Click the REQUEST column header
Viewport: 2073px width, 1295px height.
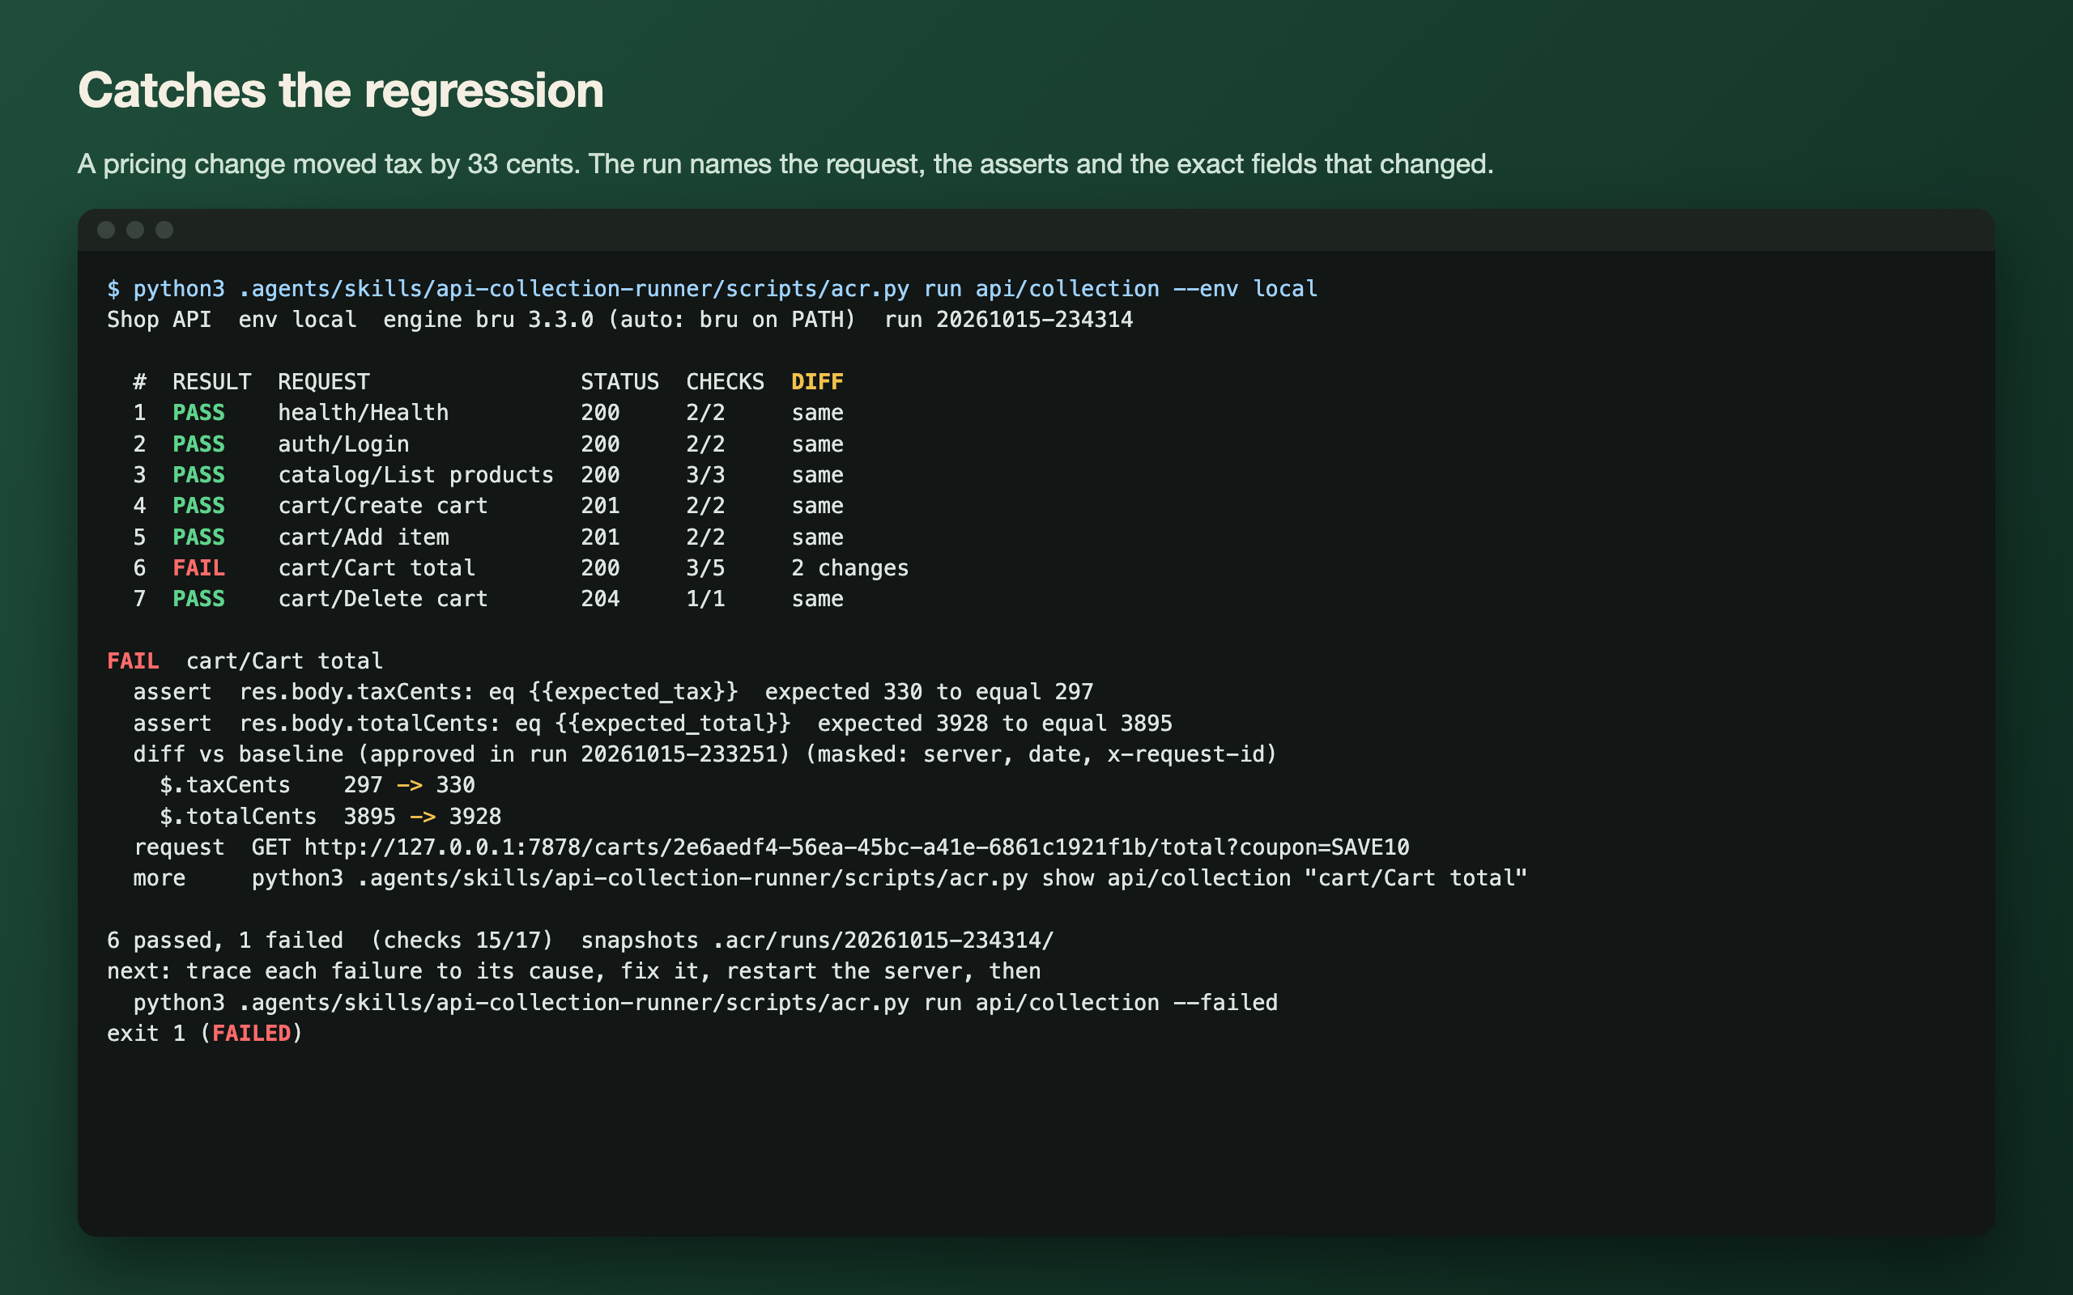click(x=324, y=382)
